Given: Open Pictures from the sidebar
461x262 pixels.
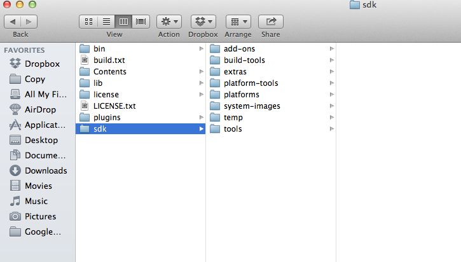Looking at the screenshot, I should (x=38, y=216).
